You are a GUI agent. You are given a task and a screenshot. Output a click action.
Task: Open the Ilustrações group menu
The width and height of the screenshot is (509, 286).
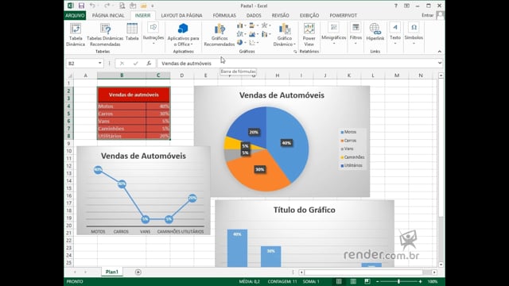(x=153, y=33)
